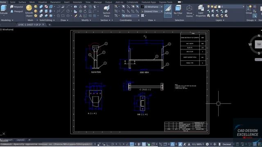Viewport: 262px width, 147px height.
Task: Expand the Section panel
Action: click(106, 20)
